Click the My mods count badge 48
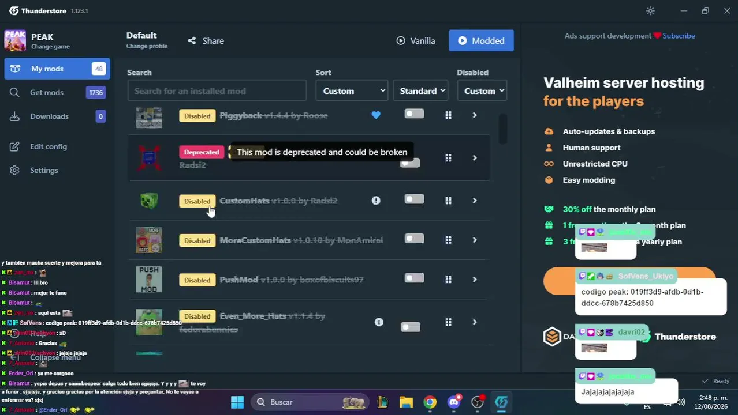This screenshot has height=415, width=738. pos(99,69)
